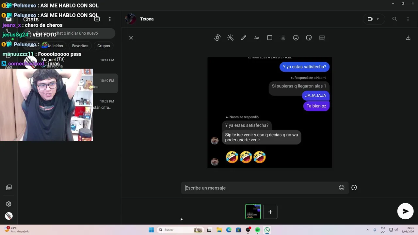Start a new chat icon
The height and width of the screenshot is (235, 418).
pos(97,19)
